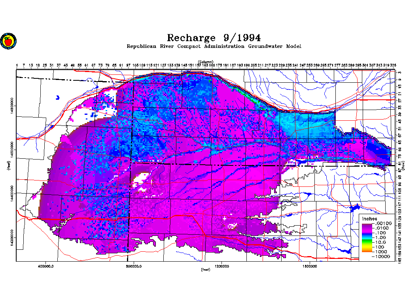Click the 1.00 legend tick label
The image size is (405, 304).
[380, 238]
